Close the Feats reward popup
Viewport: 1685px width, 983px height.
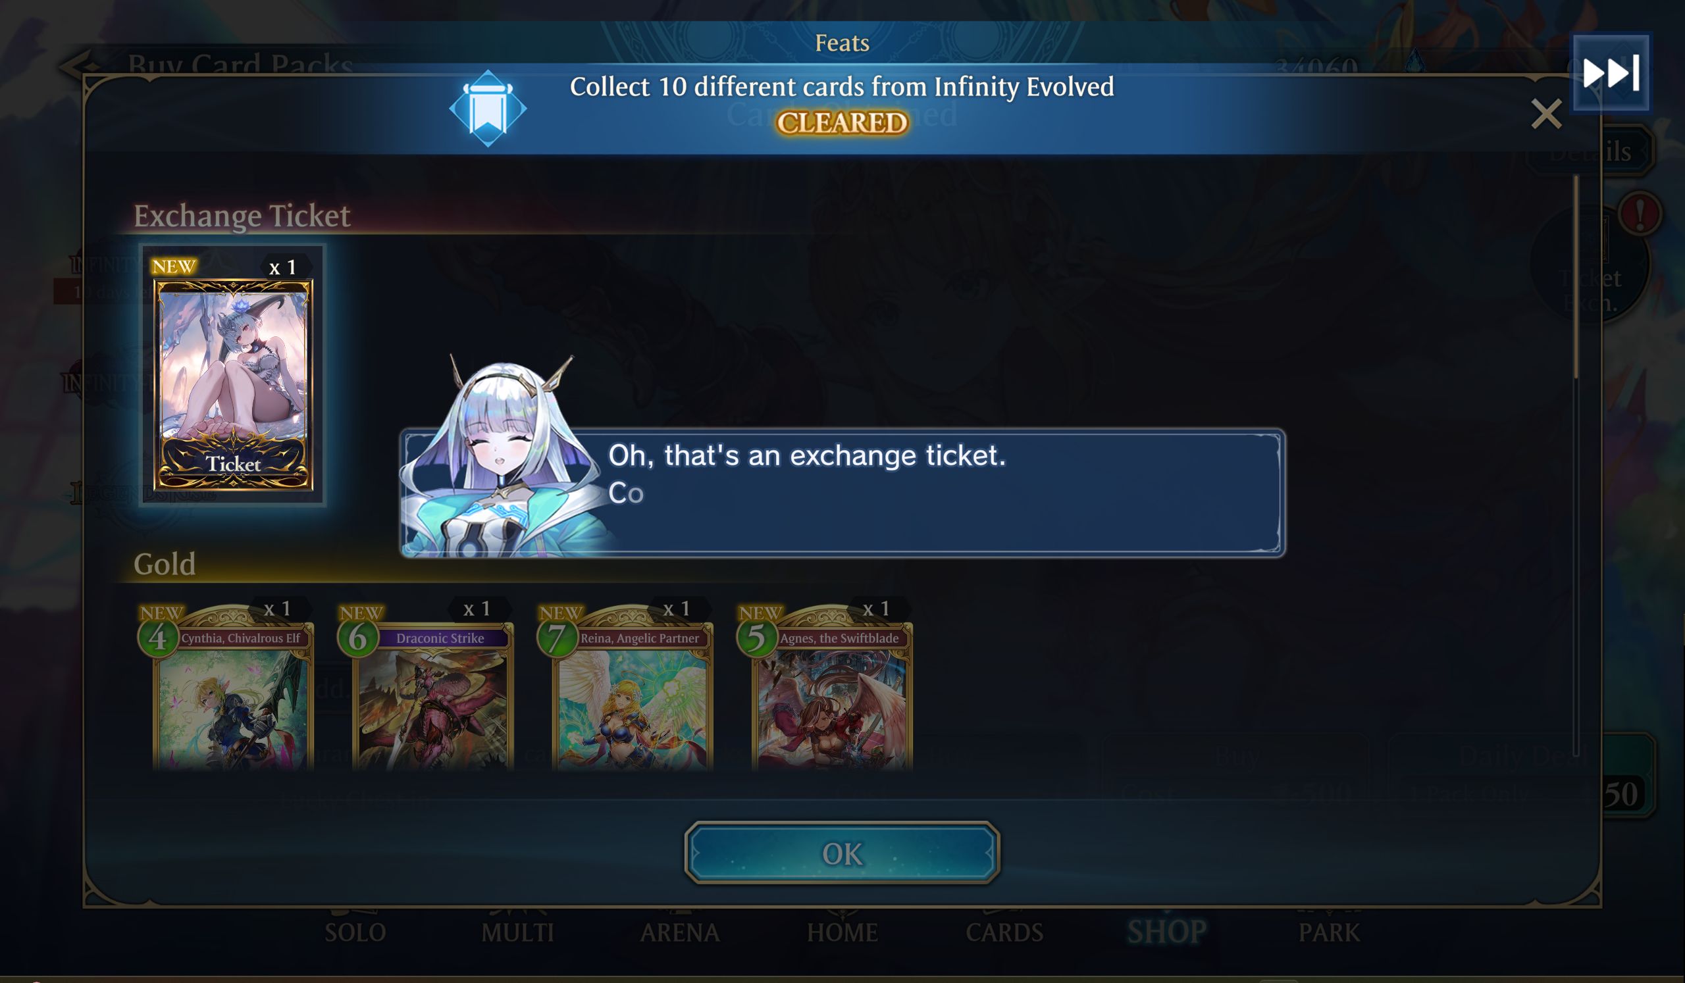coord(1546,114)
